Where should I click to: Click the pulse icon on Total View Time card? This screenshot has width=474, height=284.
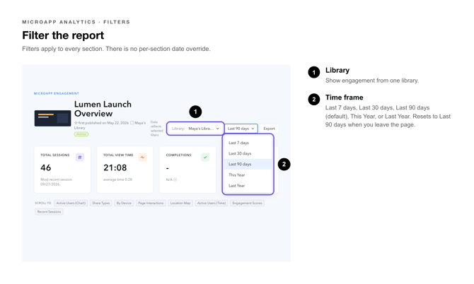(x=142, y=158)
